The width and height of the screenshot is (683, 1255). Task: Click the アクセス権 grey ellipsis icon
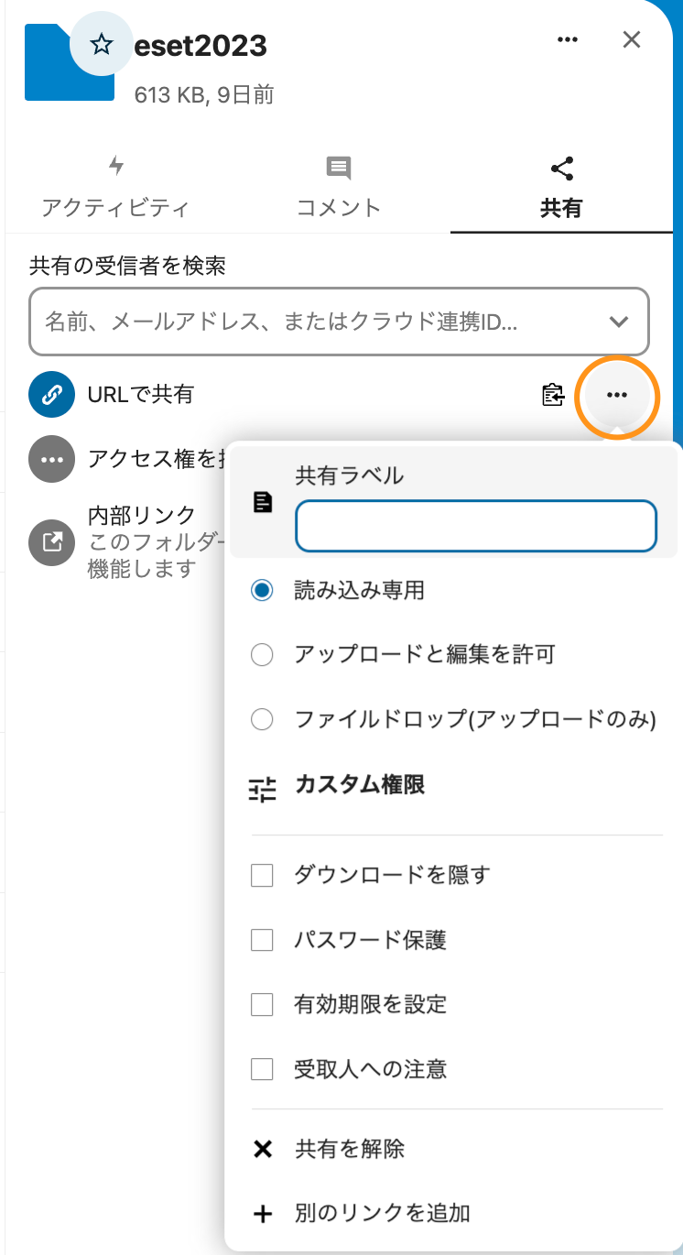tap(51, 459)
